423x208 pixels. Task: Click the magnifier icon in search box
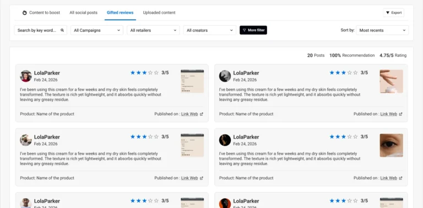tap(62, 30)
